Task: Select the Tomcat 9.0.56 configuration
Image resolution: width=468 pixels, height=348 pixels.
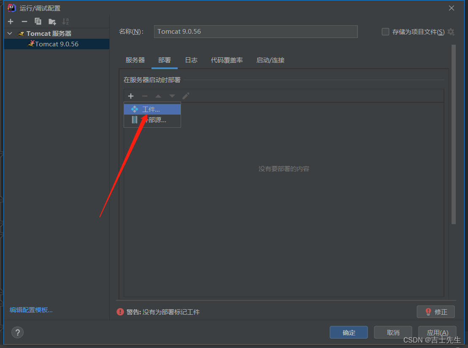Action: (x=57, y=44)
